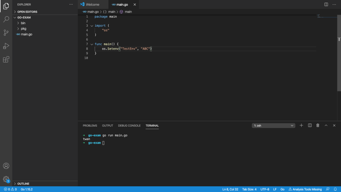The image size is (341, 192).
Task: Expand the bin folder
Action: click(23, 23)
